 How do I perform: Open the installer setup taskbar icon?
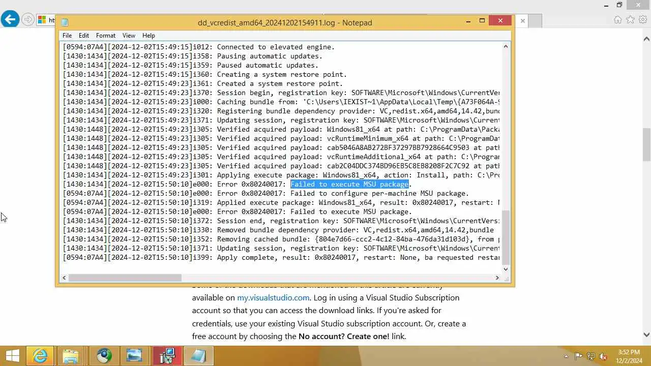(167, 356)
